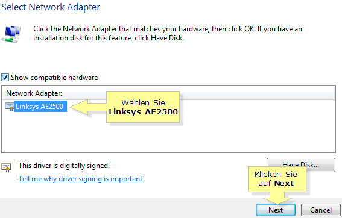342x218 pixels.
Task: Click the This driver is digitally signed text
Action: [64, 166]
